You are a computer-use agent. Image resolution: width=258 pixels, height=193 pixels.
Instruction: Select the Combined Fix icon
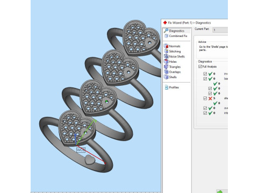point(166,36)
